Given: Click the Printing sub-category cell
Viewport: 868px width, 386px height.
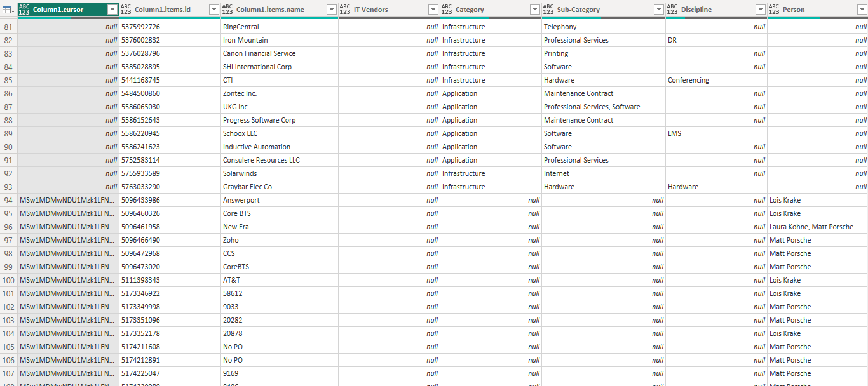Looking at the screenshot, I should click(x=604, y=53).
